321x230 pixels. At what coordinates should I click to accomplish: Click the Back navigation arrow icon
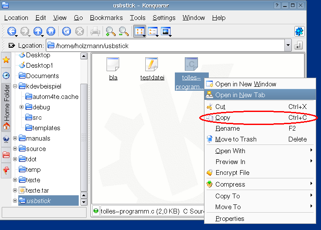(11, 31)
